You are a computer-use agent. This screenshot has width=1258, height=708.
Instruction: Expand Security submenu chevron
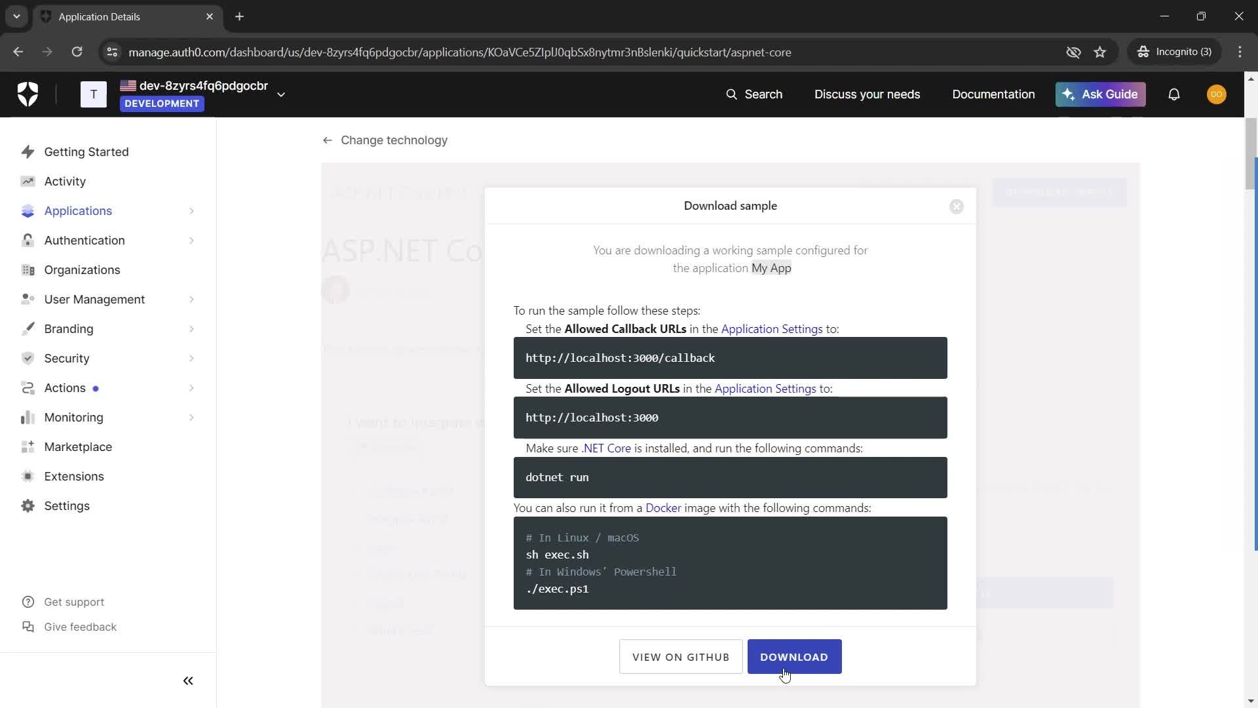click(191, 359)
